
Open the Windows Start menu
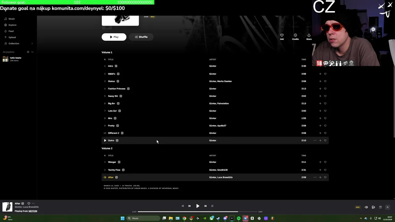[123, 218]
